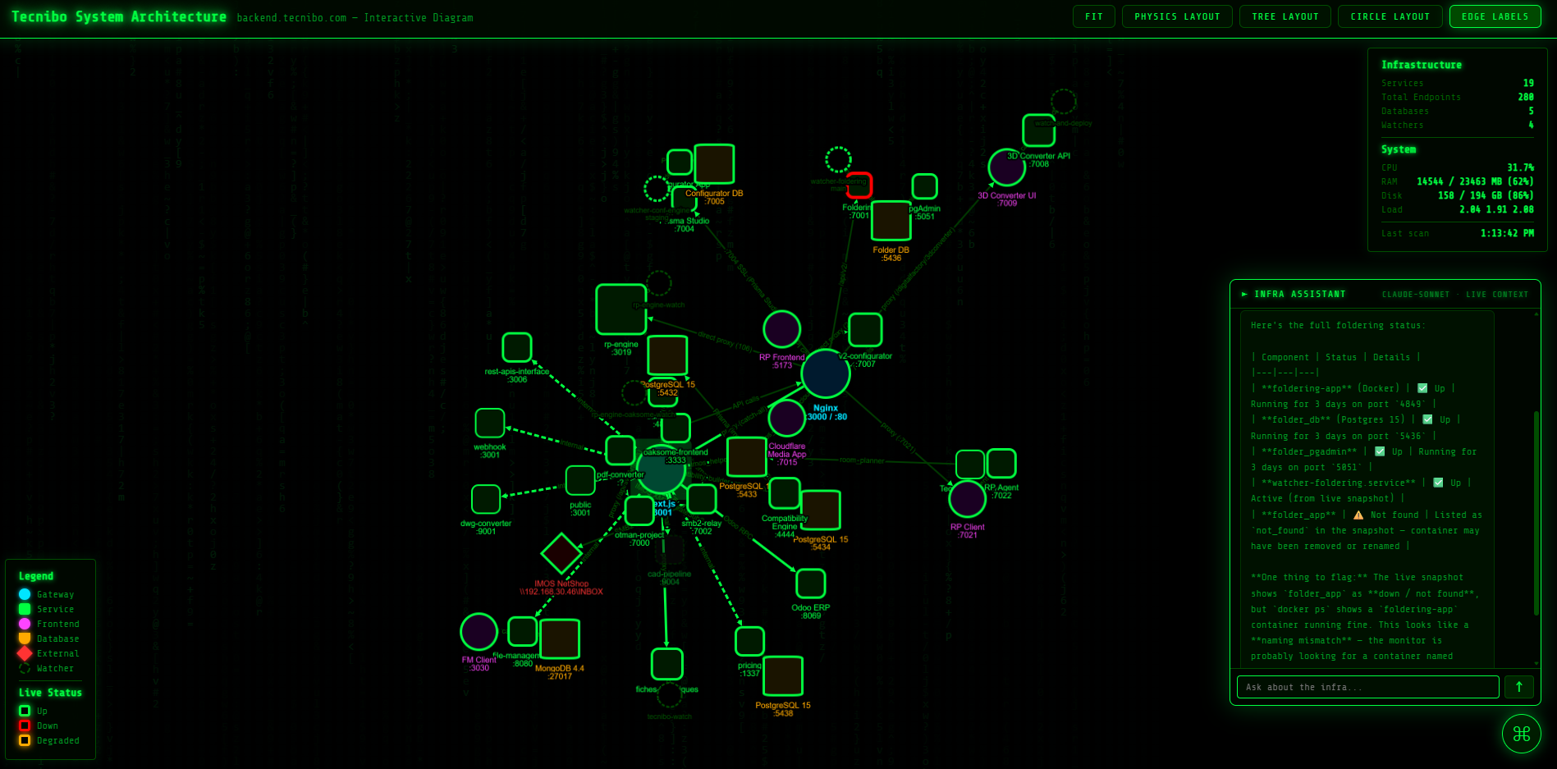1557x769 pixels.
Task: Click the Down status legend box
Action: [25, 726]
